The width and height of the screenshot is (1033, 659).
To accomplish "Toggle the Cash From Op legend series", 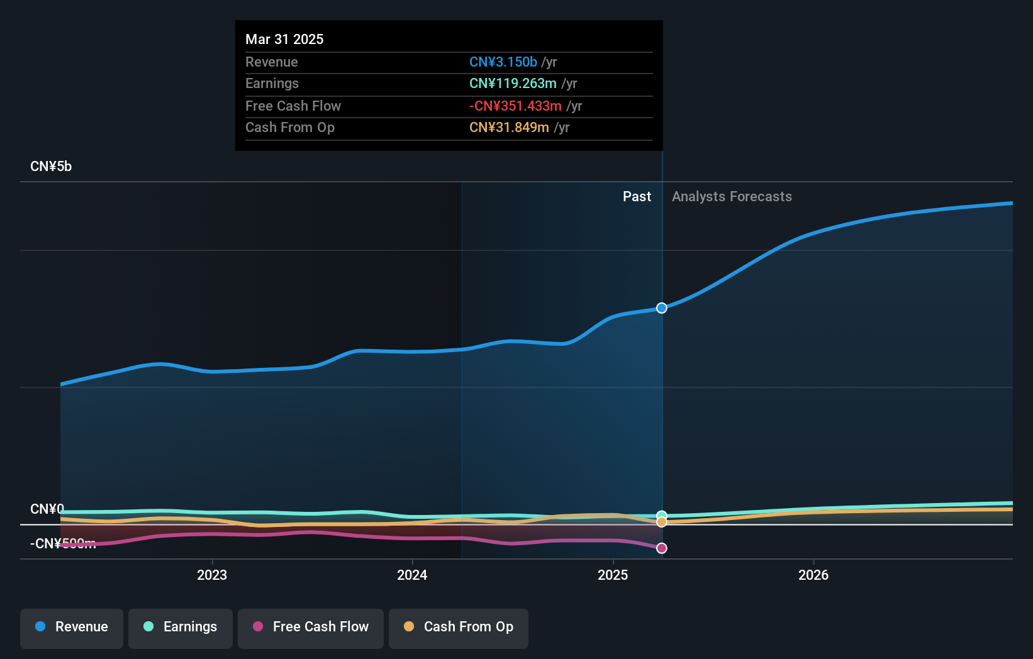I will tap(459, 628).
